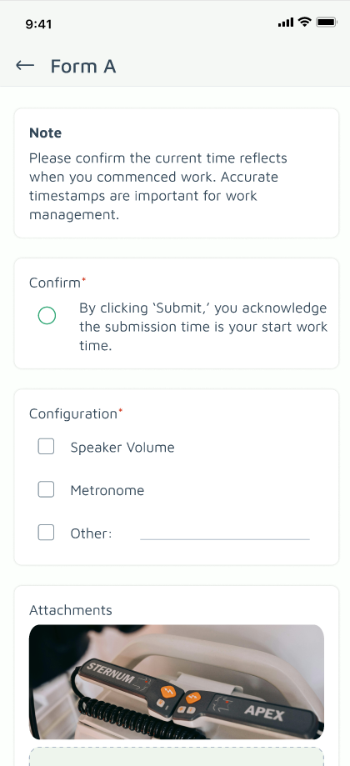Tap the dashed upload area below the image
The image size is (350, 766).
coord(177,757)
